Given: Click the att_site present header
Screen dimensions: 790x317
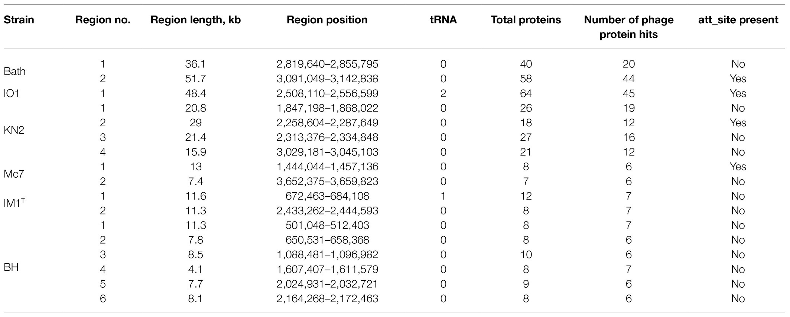Looking at the screenshot, I should click(738, 20).
